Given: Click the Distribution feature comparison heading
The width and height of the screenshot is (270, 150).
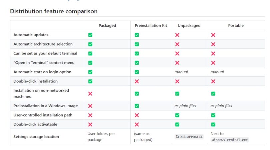Looking at the screenshot, I should point(54,11).
